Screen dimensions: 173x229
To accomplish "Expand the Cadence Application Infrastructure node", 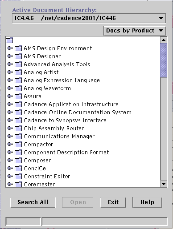I will [x=10, y=104].
